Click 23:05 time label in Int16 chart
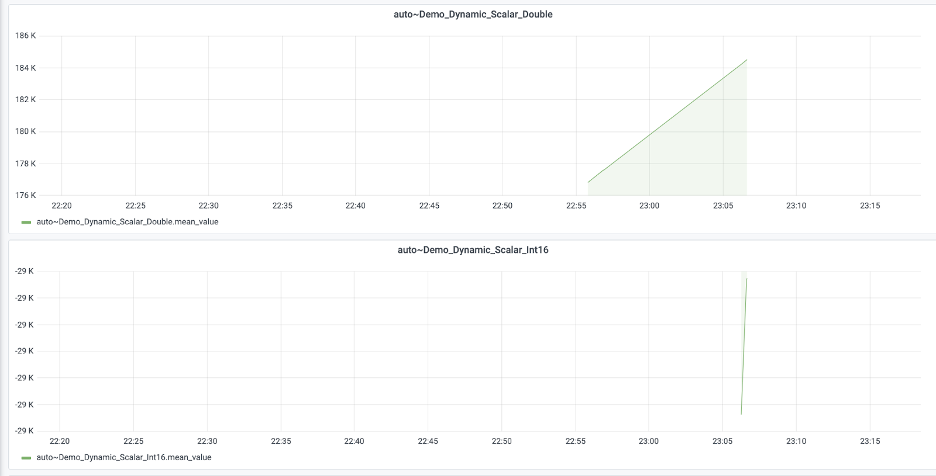Viewport: 936px width, 476px height. [722, 441]
